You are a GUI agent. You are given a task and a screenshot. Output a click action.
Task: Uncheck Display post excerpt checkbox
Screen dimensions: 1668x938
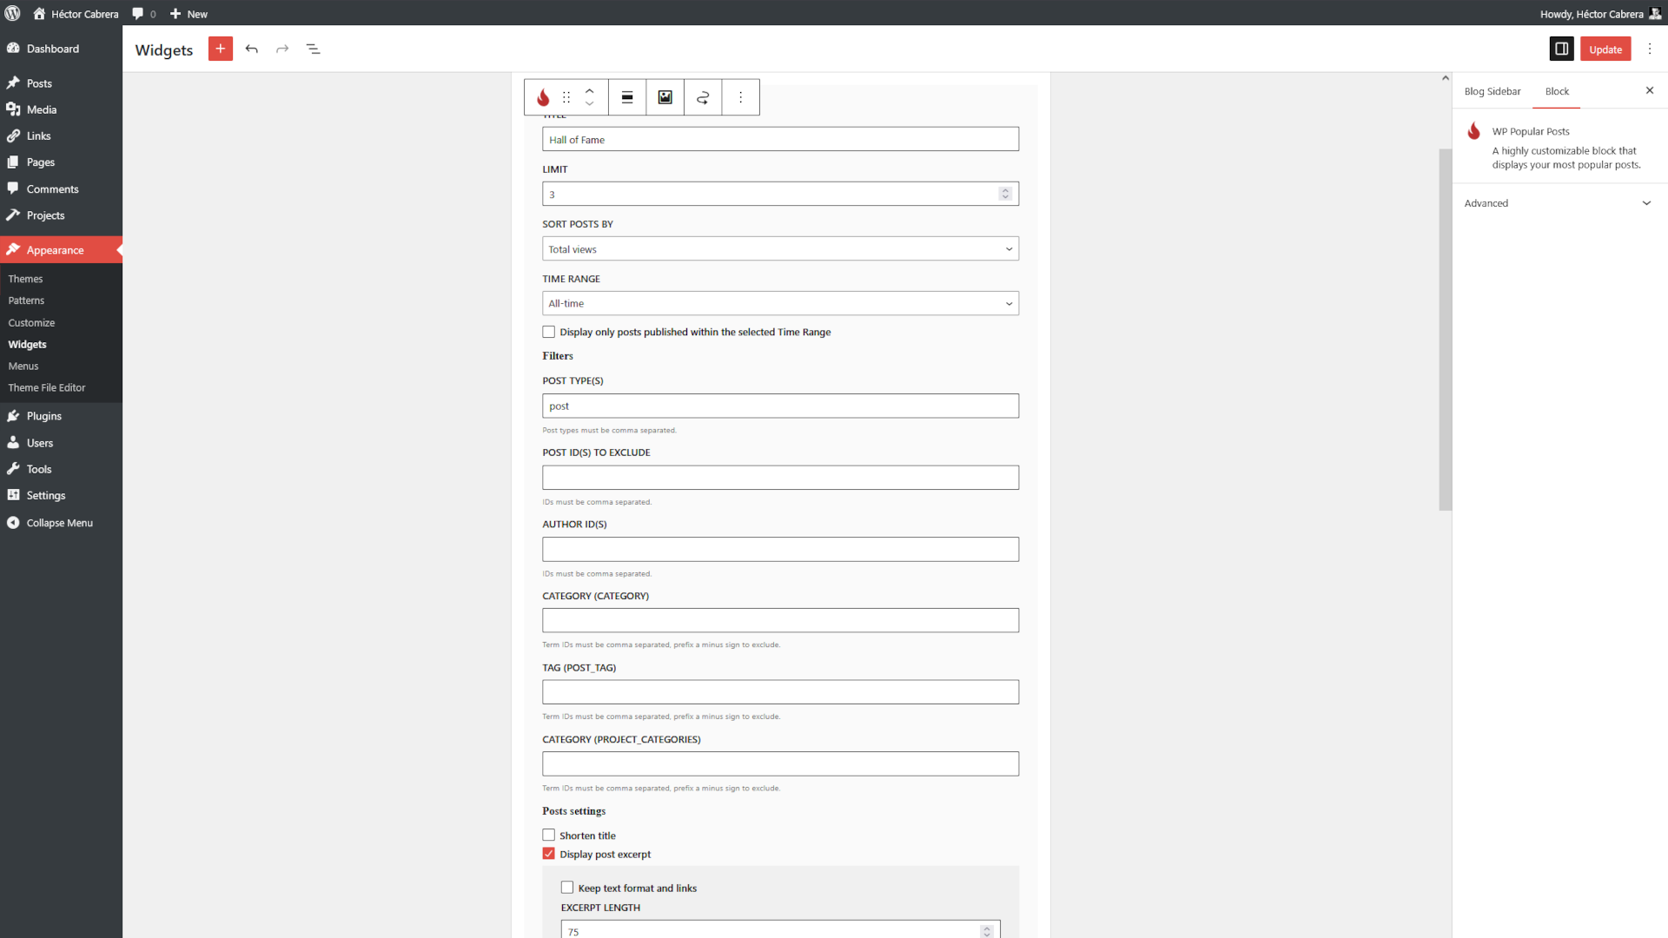tap(549, 854)
